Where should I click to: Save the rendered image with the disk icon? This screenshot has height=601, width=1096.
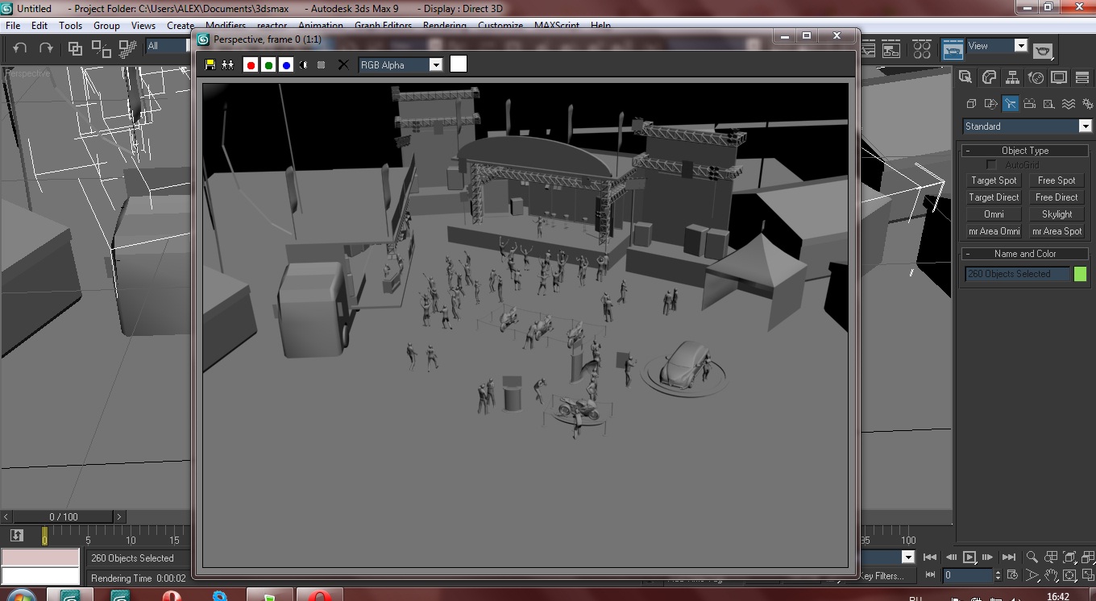pyautogui.click(x=210, y=65)
